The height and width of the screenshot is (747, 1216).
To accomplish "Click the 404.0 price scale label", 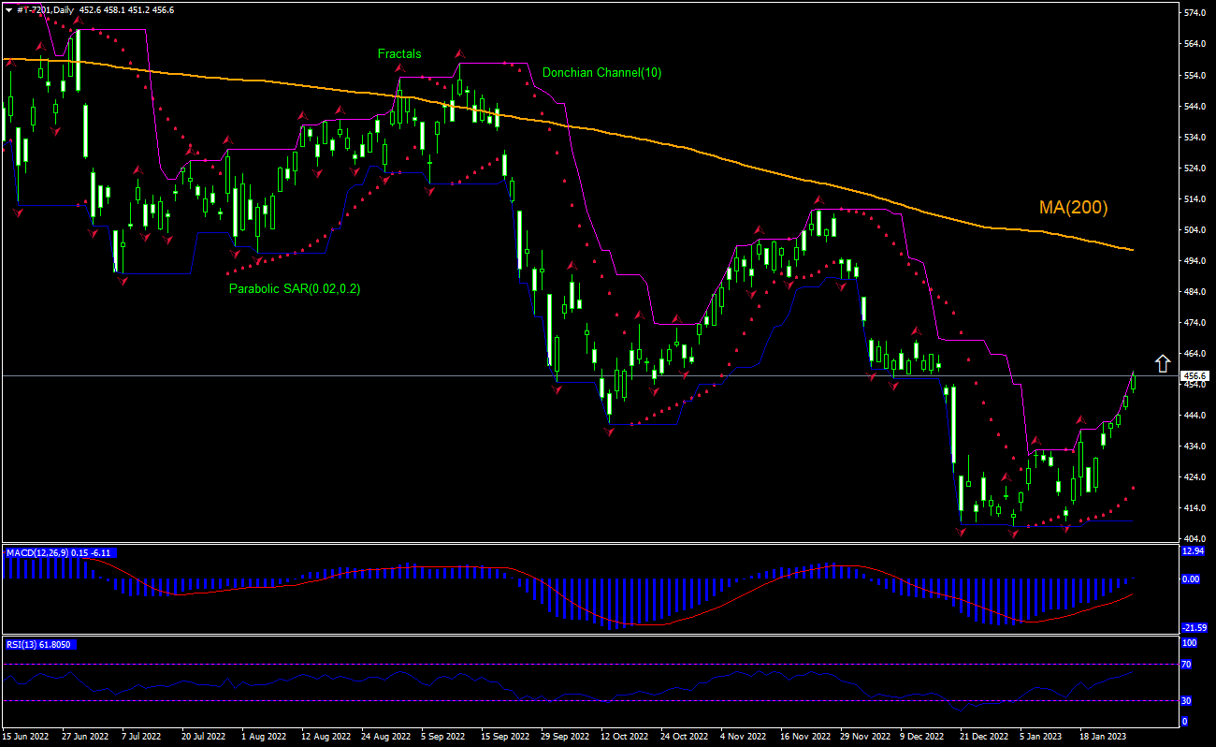I will point(1195,539).
